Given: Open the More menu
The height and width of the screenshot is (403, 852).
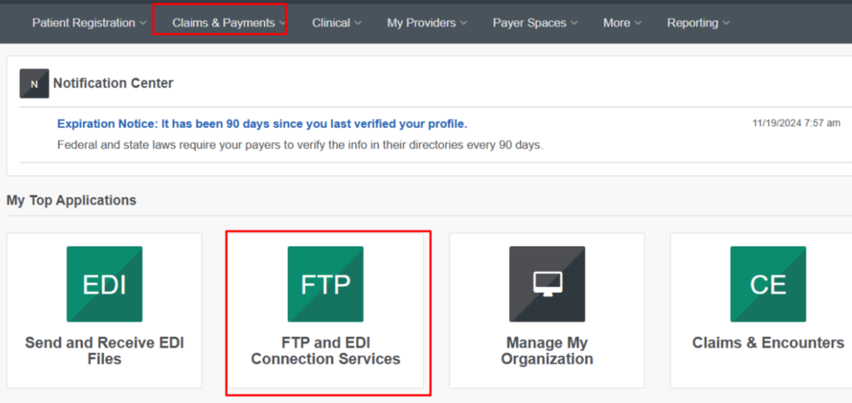Looking at the screenshot, I should (622, 23).
